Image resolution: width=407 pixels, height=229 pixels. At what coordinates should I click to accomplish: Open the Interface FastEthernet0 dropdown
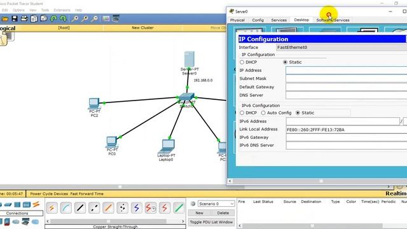(x=341, y=47)
